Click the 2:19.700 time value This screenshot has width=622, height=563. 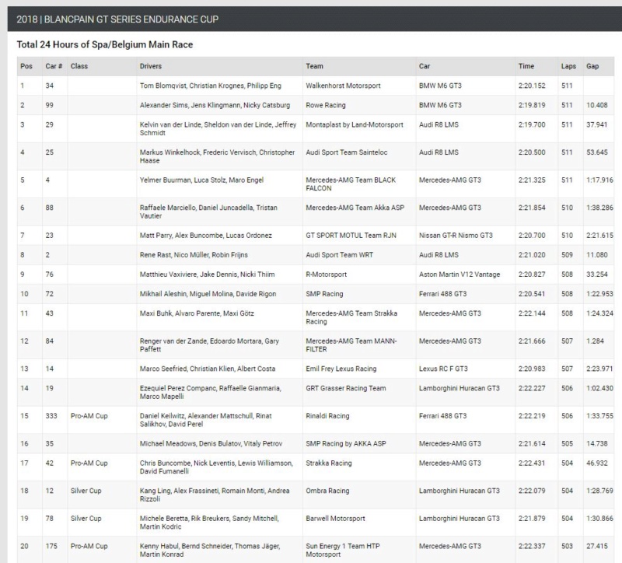(532, 124)
